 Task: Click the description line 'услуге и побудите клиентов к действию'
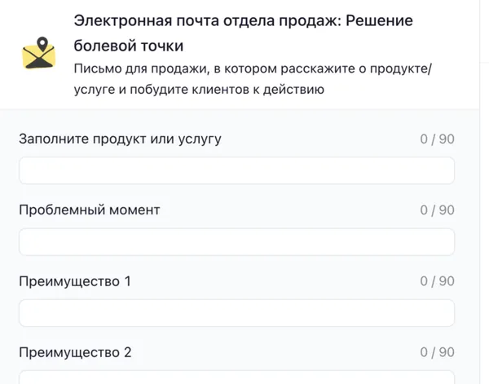199,90
